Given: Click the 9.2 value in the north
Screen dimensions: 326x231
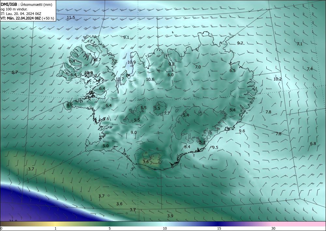Looking at the screenshot, I should tap(171, 64).
